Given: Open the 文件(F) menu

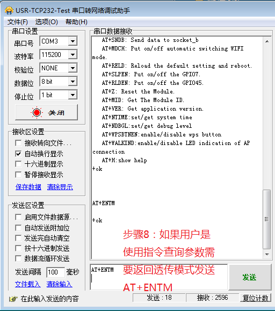Looking at the screenshot, I should pos(17,22).
